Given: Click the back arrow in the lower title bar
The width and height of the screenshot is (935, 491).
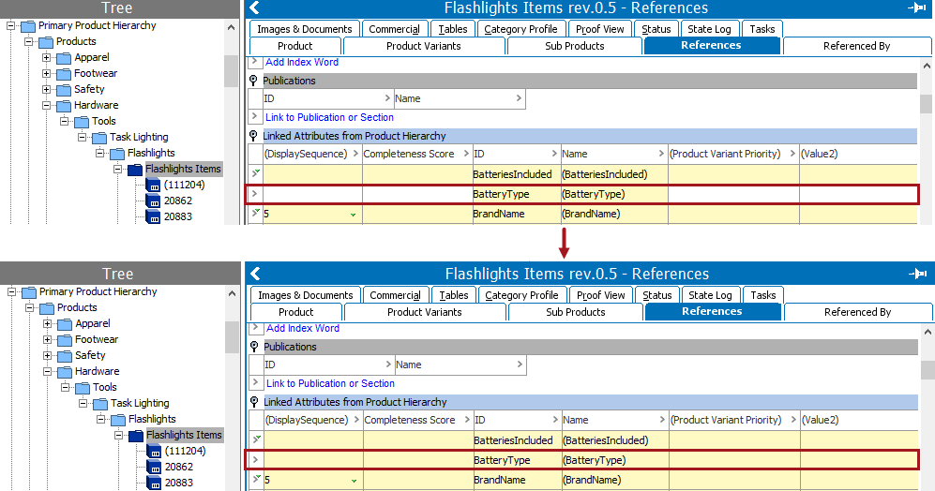Looking at the screenshot, I should pos(254,274).
